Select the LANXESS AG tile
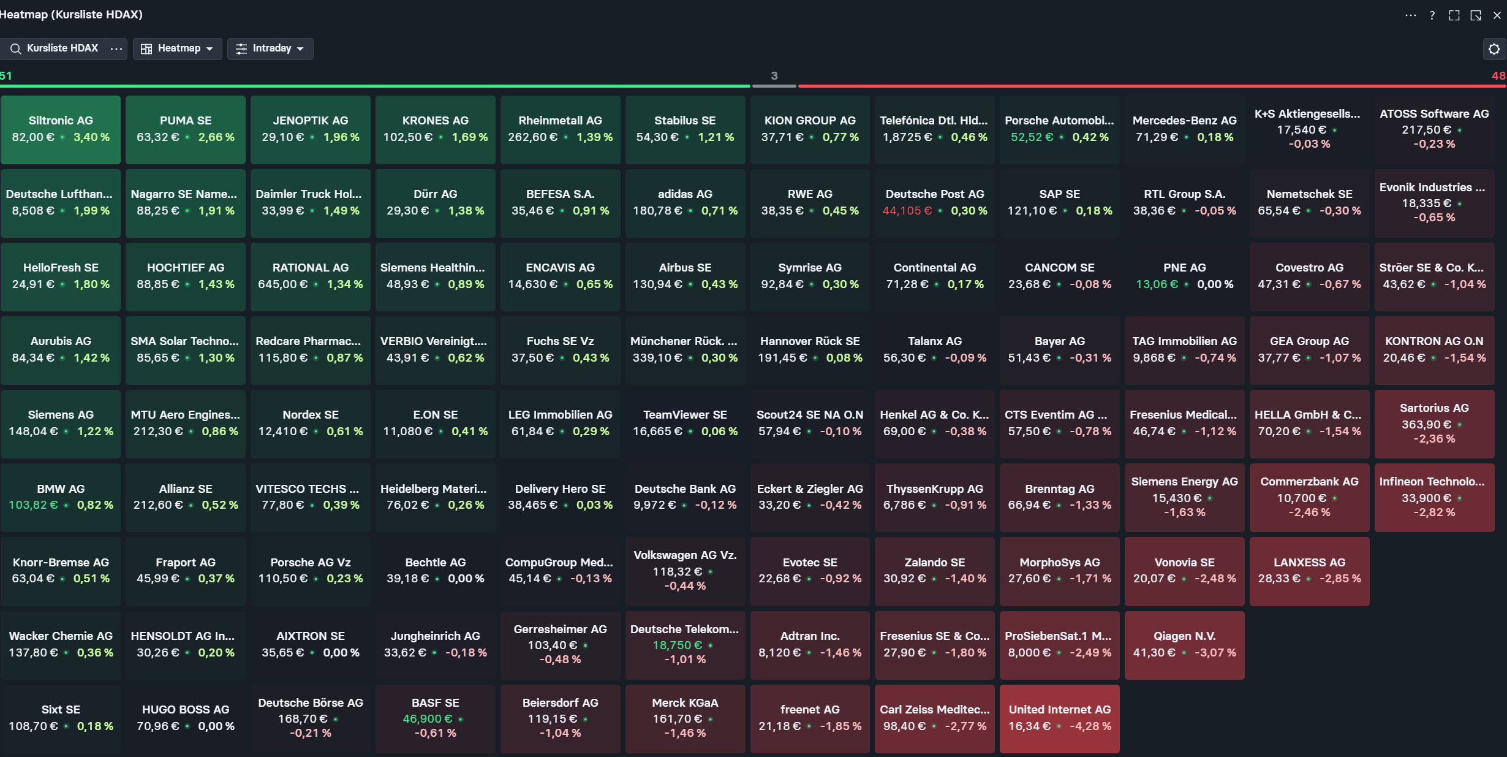 click(1310, 571)
